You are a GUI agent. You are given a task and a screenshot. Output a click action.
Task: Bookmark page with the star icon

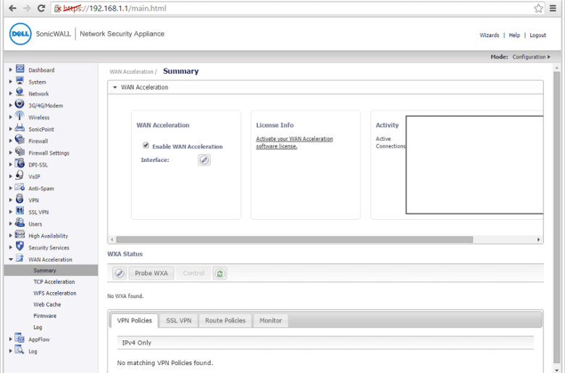coord(538,8)
